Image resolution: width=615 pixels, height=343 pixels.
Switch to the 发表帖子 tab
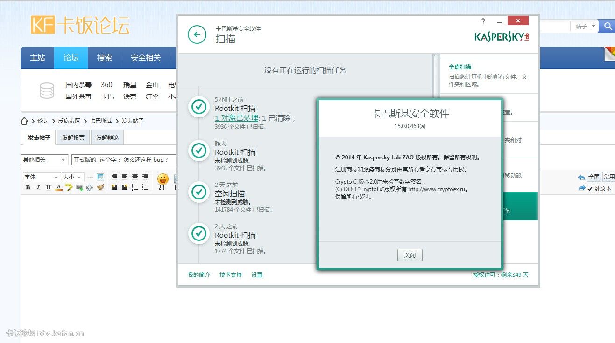coord(39,137)
